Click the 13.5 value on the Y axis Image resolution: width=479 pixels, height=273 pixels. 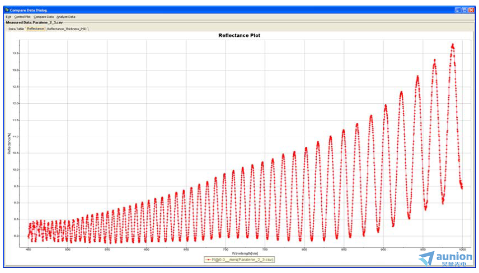(x=16, y=54)
